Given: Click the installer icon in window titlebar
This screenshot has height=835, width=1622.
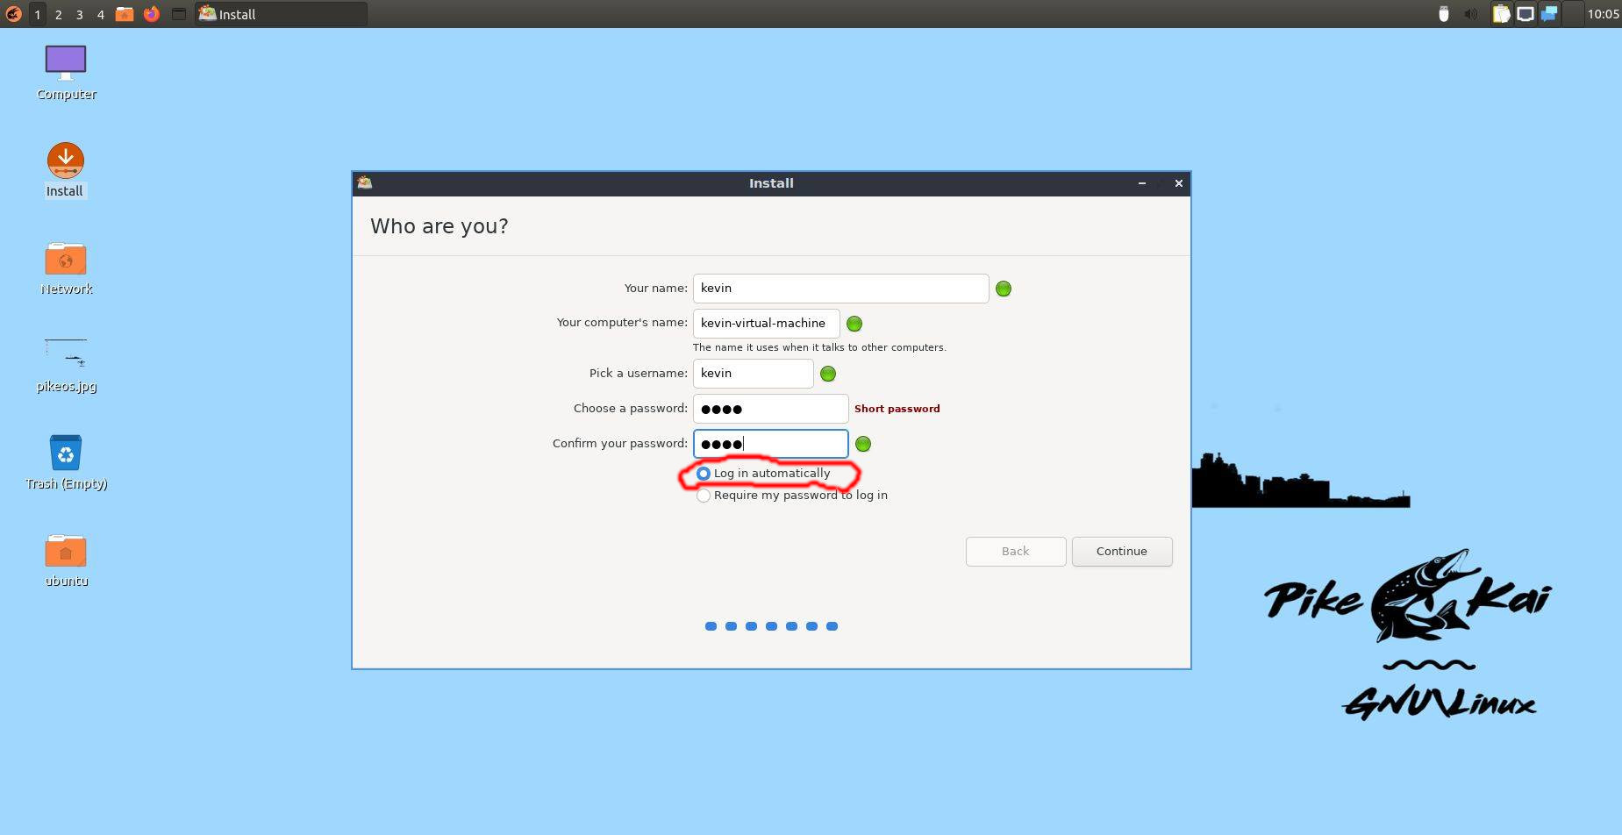Looking at the screenshot, I should click(x=365, y=182).
